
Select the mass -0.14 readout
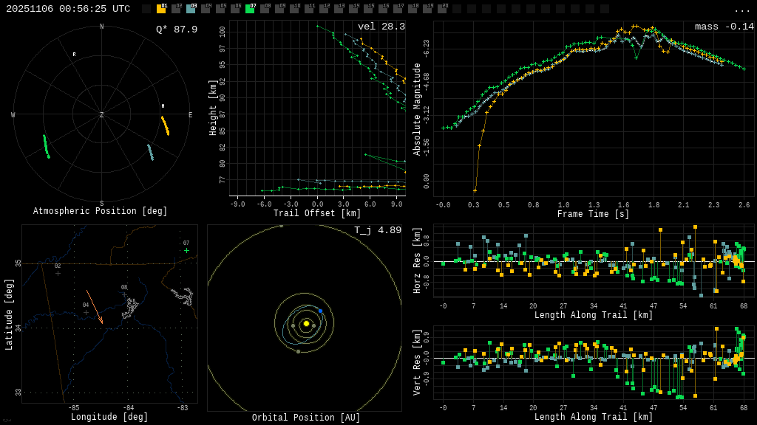pyautogui.click(x=724, y=27)
